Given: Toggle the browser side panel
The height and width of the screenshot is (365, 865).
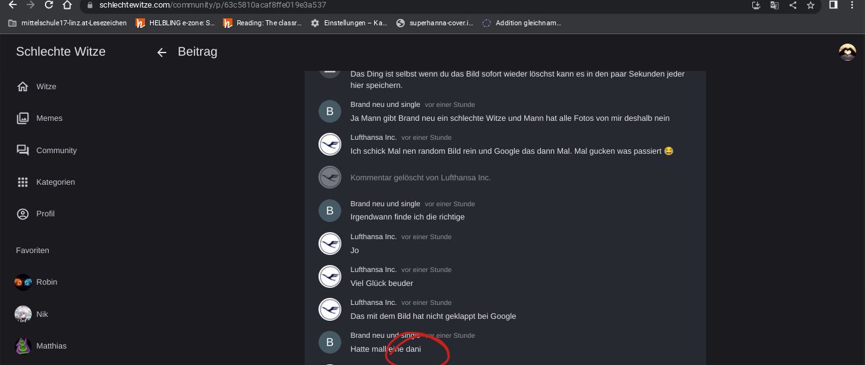Looking at the screenshot, I should click(x=833, y=5).
